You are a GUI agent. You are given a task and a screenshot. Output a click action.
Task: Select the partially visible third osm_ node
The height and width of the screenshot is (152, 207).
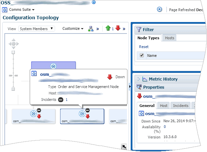pyautogui.click(x=118, y=116)
